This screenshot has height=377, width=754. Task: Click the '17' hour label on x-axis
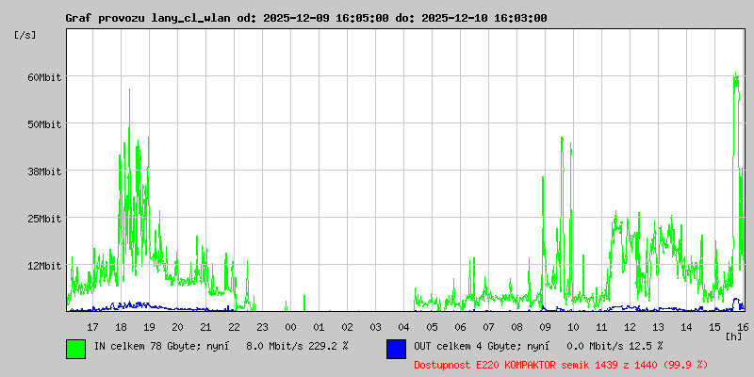click(x=92, y=327)
